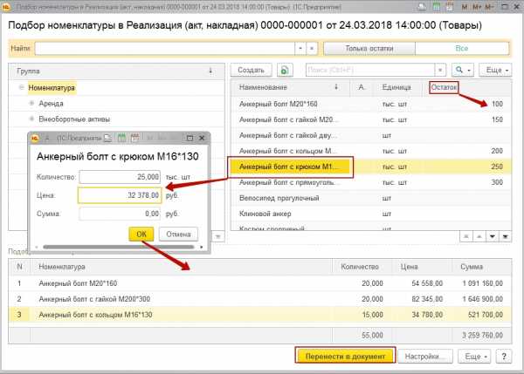Click the M+ memory button in title bar

pos(477,7)
